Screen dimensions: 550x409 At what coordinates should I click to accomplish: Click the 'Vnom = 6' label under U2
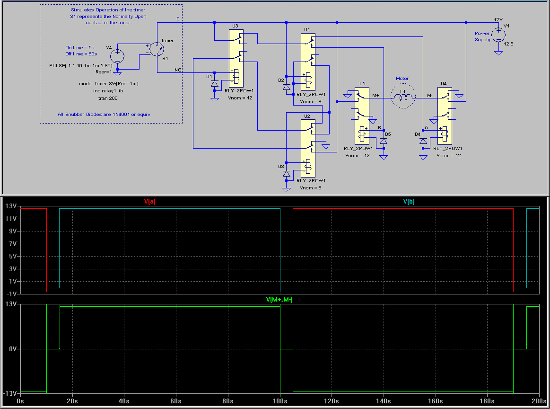pos(310,188)
